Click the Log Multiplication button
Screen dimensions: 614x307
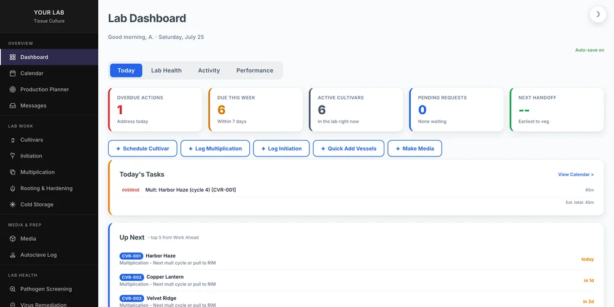pyautogui.click(x=215, y=149)
